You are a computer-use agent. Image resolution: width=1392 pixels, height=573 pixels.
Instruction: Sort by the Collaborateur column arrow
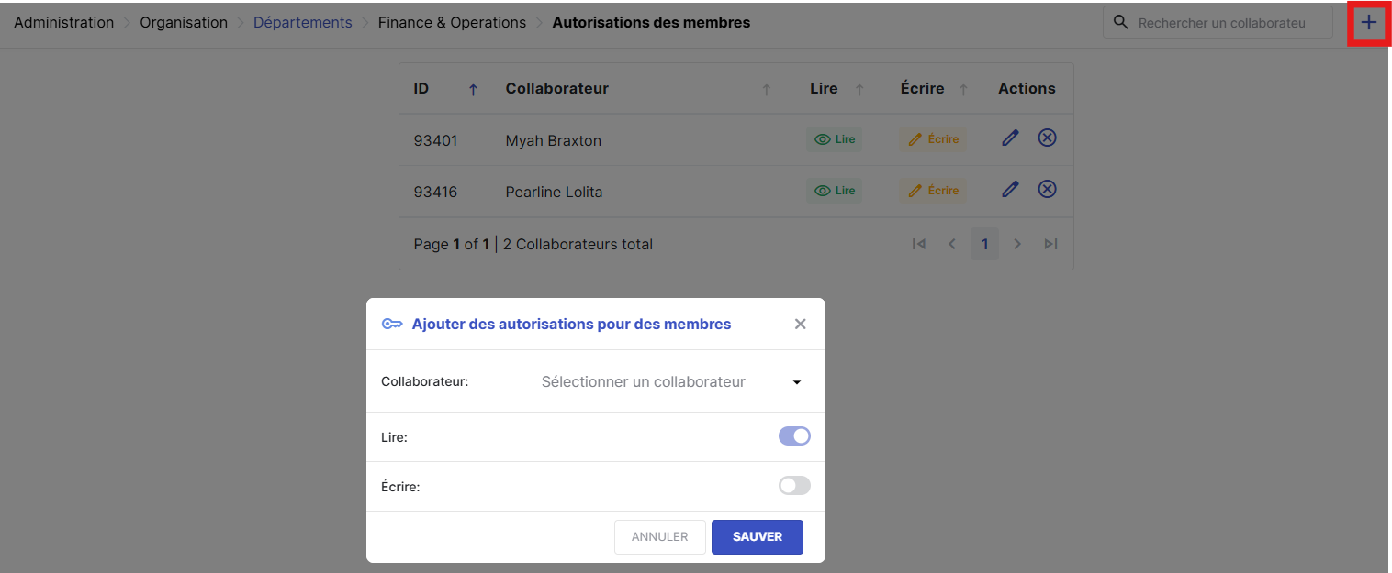tap(766, 89)
